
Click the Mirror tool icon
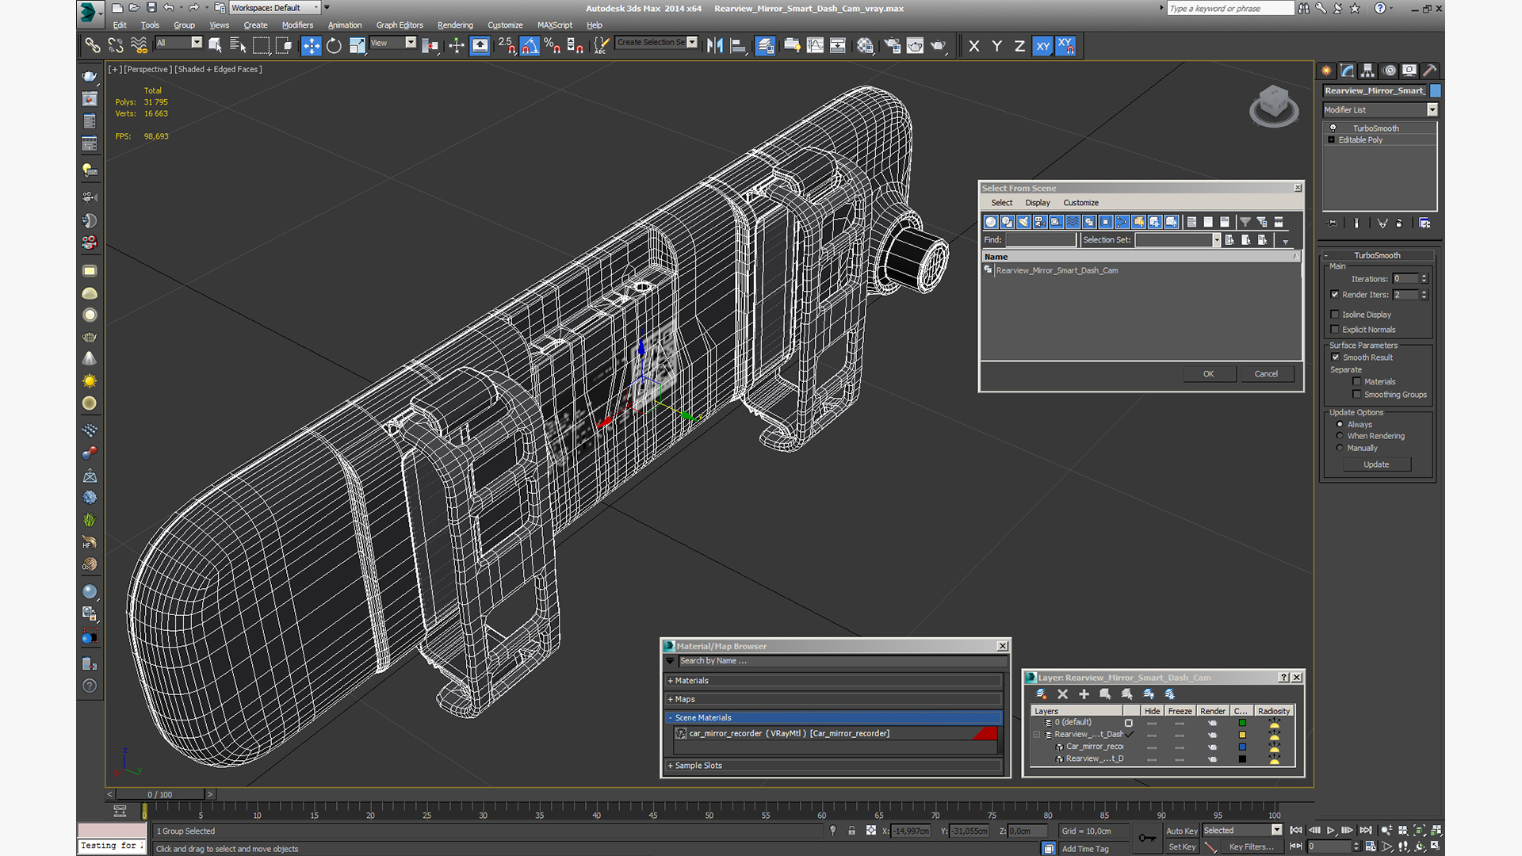point(715,46)
